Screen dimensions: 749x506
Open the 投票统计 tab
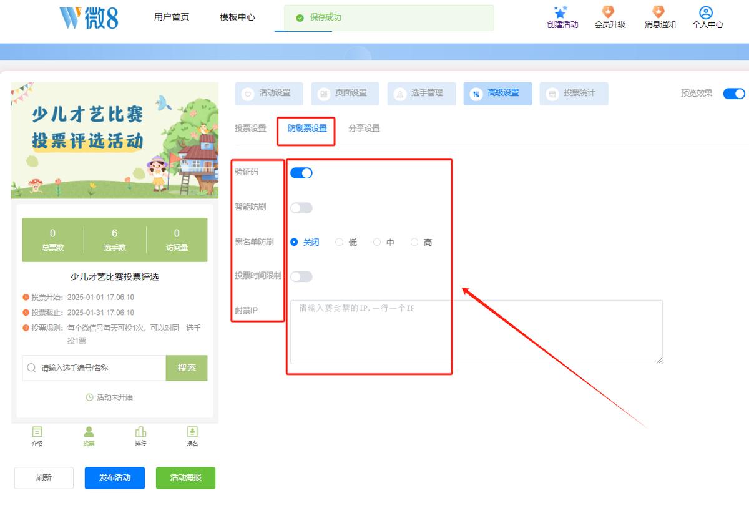574,94
